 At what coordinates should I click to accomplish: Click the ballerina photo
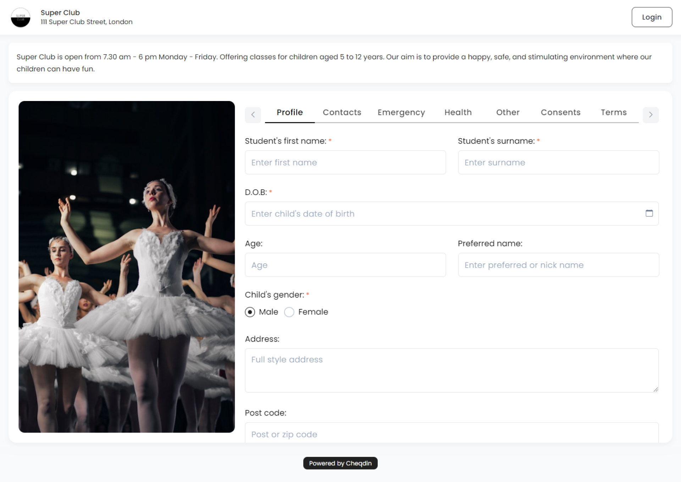[127, 267]
